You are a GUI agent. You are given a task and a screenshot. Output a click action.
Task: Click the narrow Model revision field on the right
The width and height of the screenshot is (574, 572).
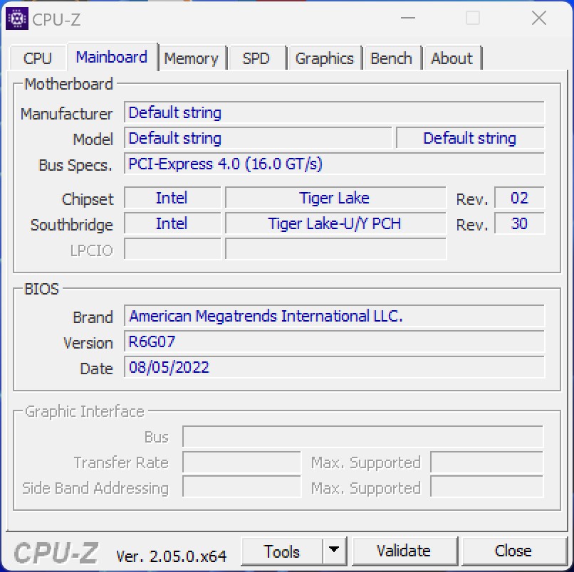[x=470, y=138]
